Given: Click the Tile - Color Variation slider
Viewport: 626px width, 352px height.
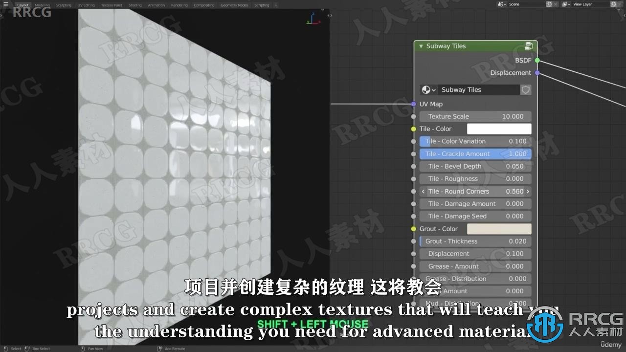Looking at the screenshot, I should (475, 141).
